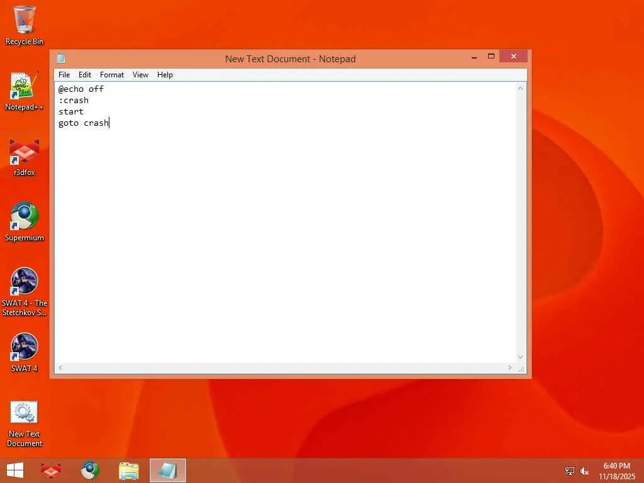
Task: Minimize the Notepad window
Action: tap(474, 57)
